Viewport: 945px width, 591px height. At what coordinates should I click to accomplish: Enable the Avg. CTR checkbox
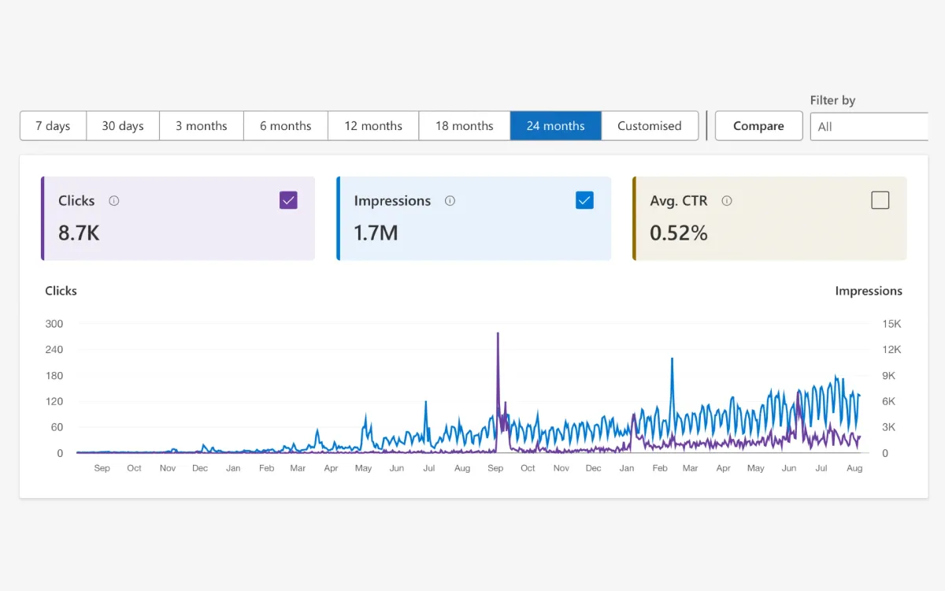point(880,200)
